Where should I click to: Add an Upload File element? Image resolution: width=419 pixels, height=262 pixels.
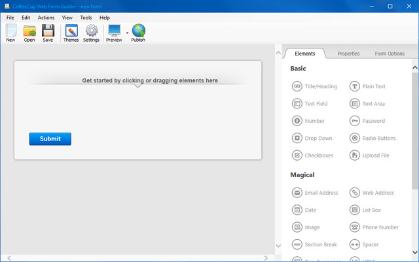(371, 156)
